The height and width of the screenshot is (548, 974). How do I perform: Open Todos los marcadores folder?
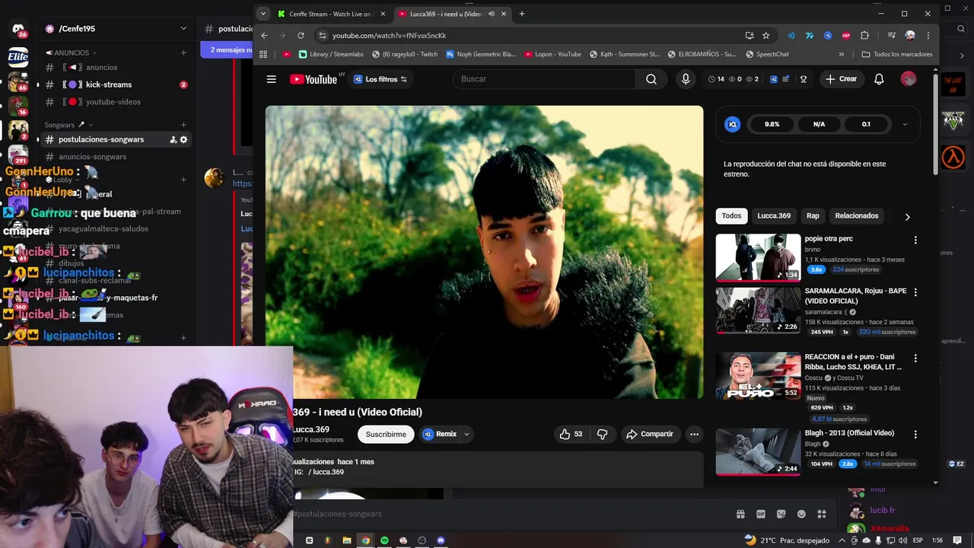896,54
